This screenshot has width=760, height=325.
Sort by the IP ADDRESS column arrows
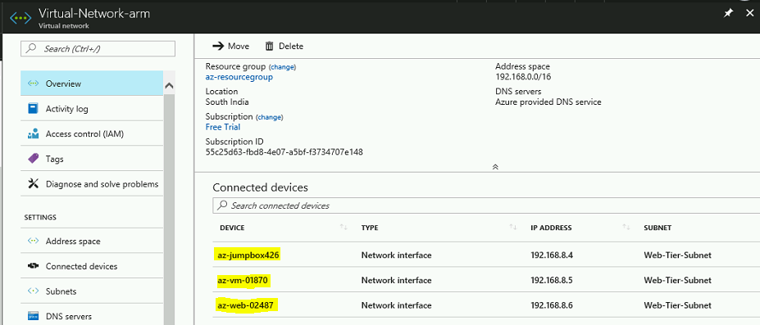[x=626, y=227]
